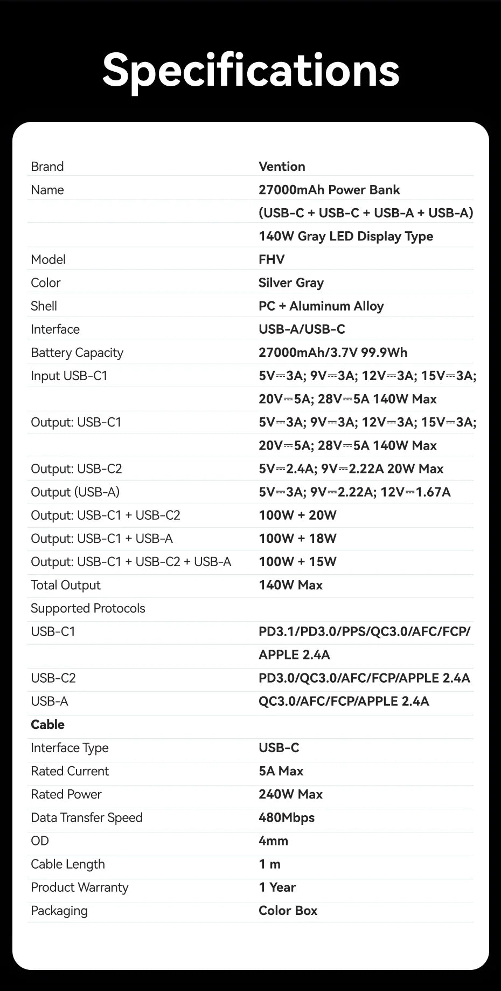Select the 480Mbps data transfer speed value
The width and height of the screenshot is (501, 991).
(x=287, y=817)
